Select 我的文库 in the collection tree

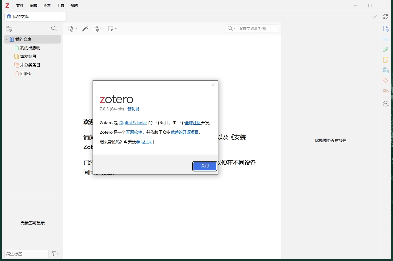[x=33, y=39]
